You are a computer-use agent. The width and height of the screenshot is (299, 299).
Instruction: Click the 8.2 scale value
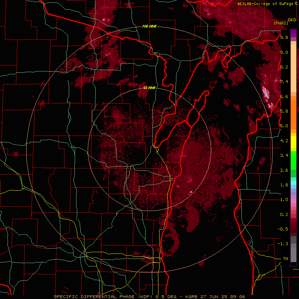[284, 67]
